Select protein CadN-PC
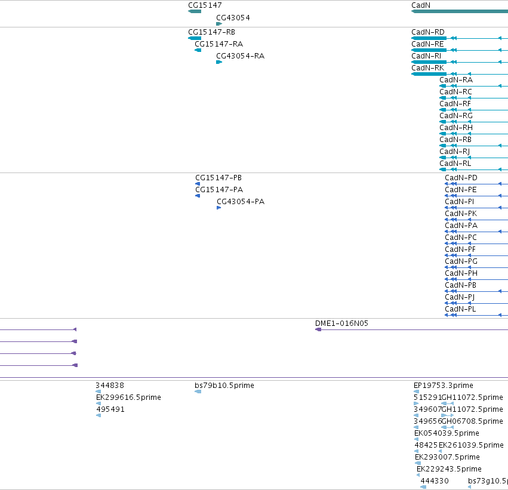The height and width of the screenshot is (490, 508). (461, 238)
